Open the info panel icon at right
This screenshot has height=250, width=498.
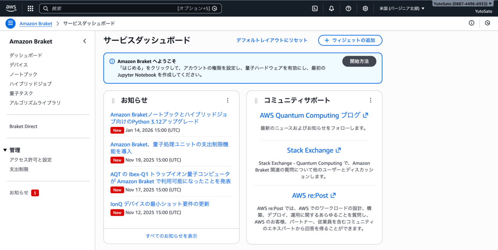[472, 23]
